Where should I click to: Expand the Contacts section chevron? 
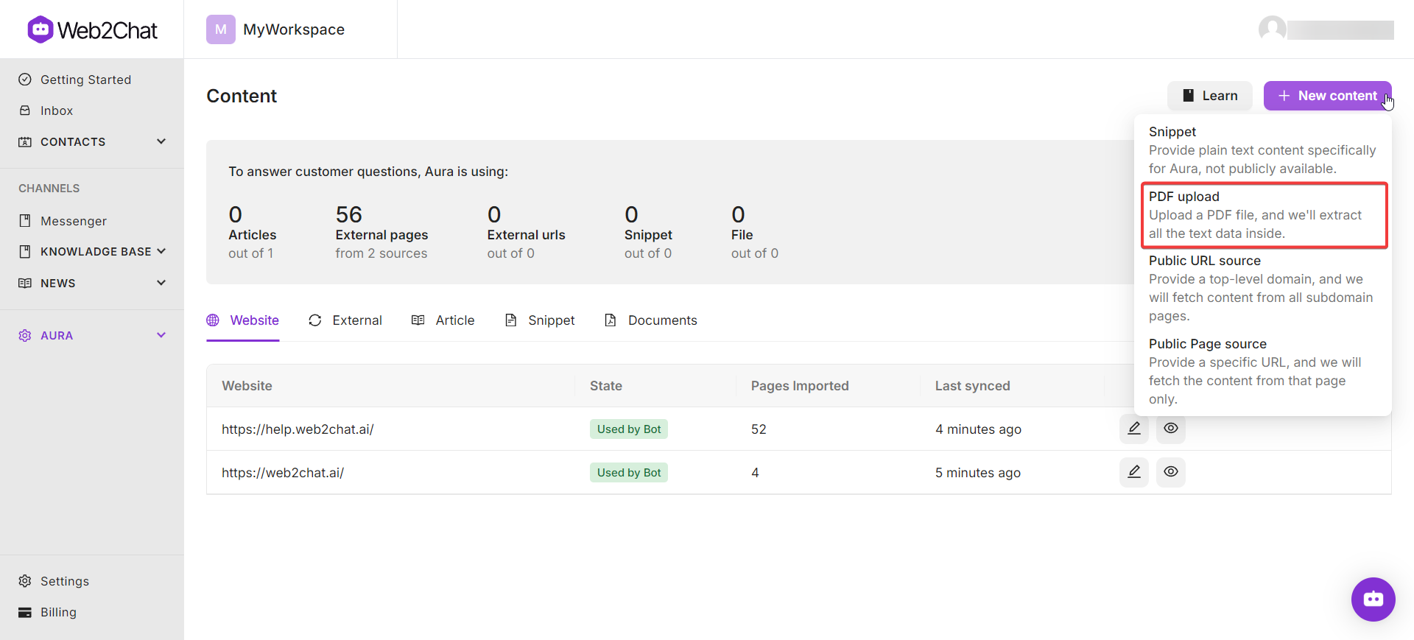(161, 141)
